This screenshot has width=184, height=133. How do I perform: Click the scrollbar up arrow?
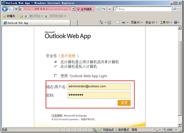[180, 28]
